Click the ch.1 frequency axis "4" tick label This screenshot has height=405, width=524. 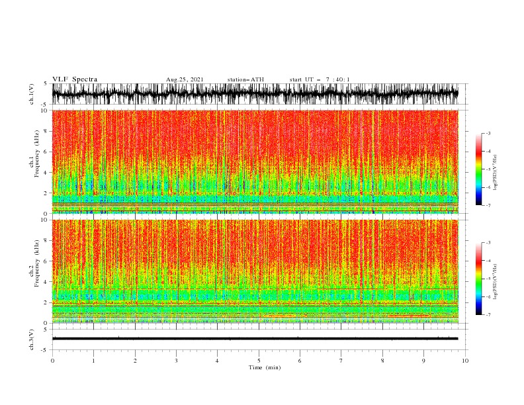tap(46, 173)
